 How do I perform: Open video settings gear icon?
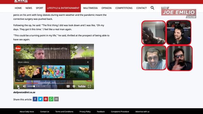(x=74, y=86)
